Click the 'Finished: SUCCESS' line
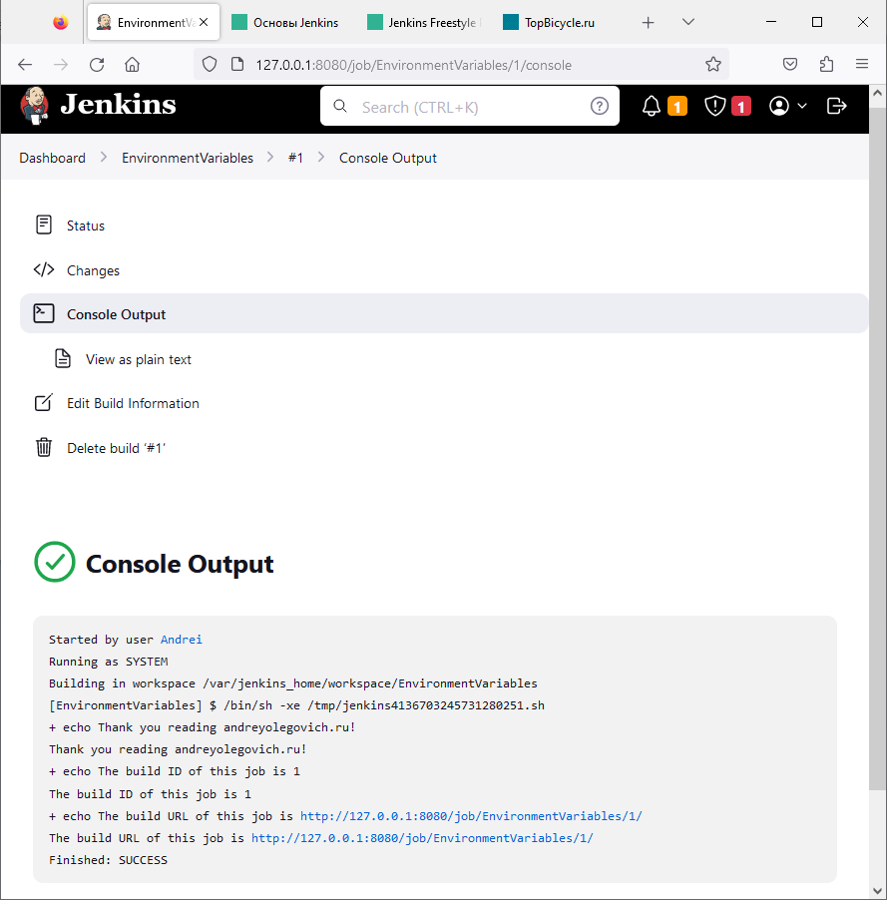The height and width of the screenshot is (900, 887). click(108, 860)
